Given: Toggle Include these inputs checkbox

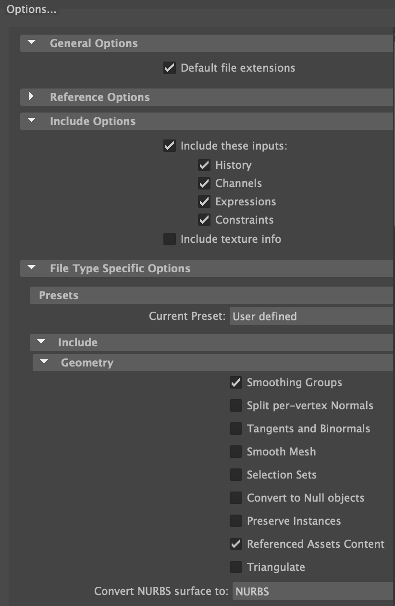Looking at the screenshot, I should pos(170,146).
